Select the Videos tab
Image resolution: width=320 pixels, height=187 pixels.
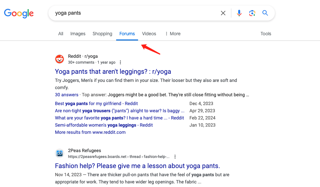click(149, 34)
